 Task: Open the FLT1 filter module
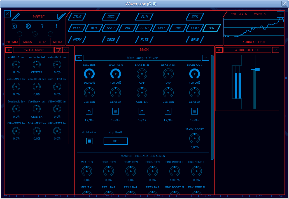144,17
